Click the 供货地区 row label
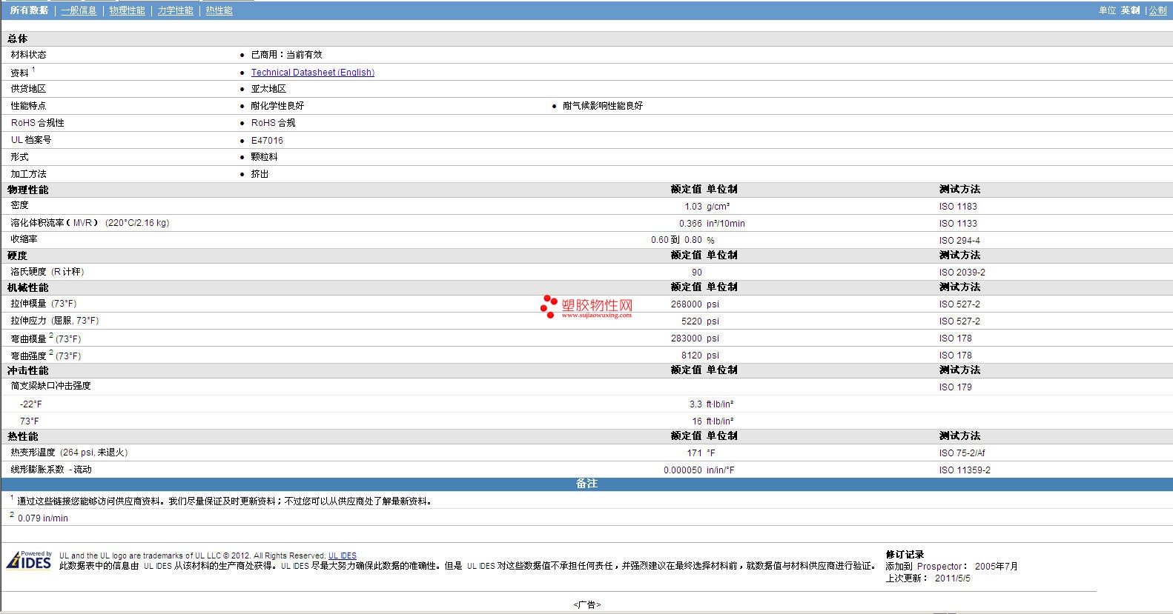The image size is (1173, 614). pos(28,89)
